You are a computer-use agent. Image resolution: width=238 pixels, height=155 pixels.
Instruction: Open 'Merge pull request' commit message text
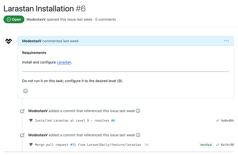click(88, 145)
